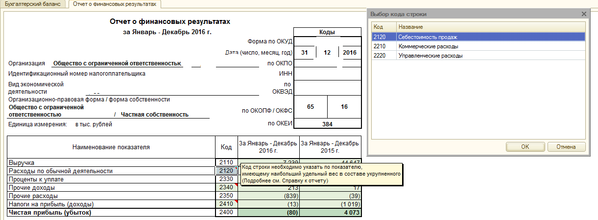
Task: Confirm selection with the OK button
Action: [x=525, y=146]
